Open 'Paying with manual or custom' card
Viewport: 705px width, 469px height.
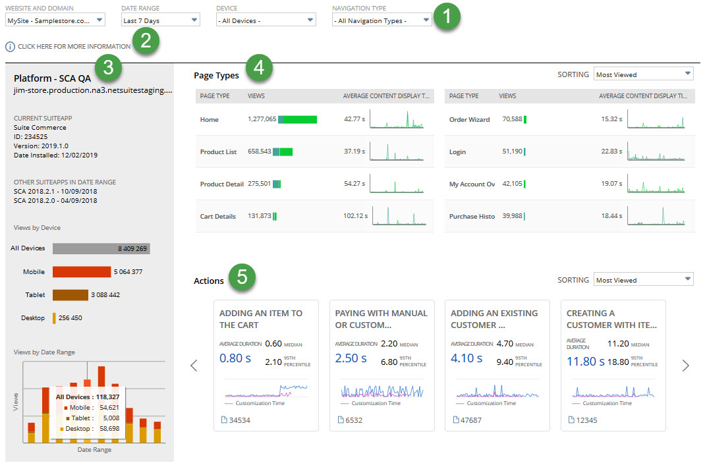(381, 366)
